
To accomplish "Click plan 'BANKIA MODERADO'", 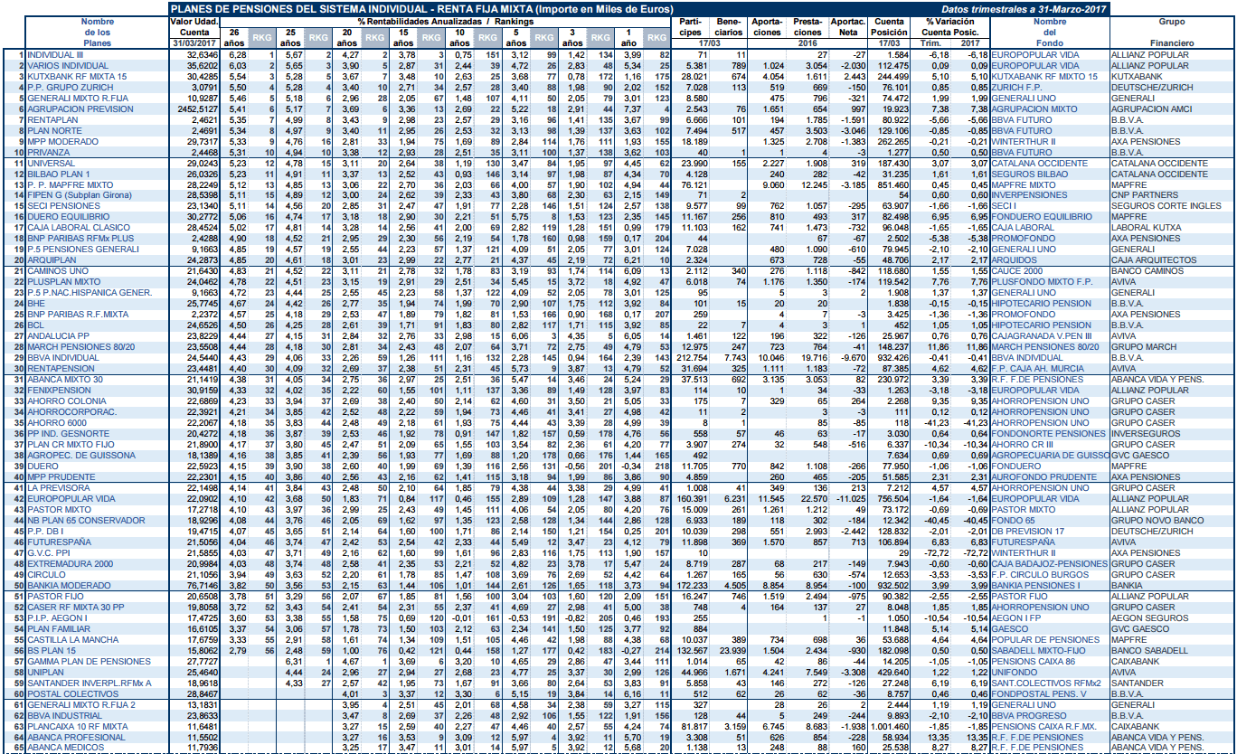I will click(69, 585).
